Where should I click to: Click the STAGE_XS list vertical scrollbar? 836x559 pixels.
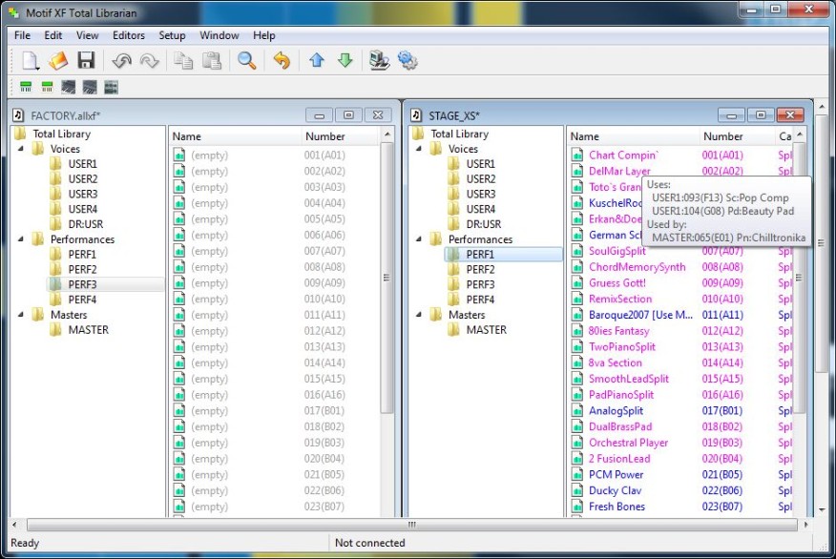(799, 277)
